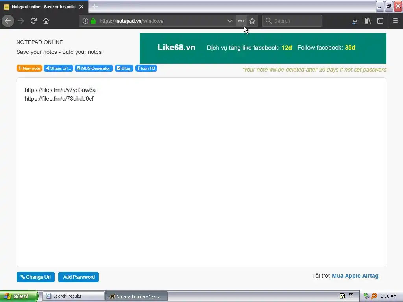Open the Library bookmarks and history icon
The height and width of the screenshot is (302, 403).
click(368, 21)
